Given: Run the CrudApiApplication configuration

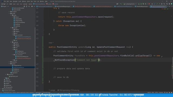Looking at the screenshot, I should click(139, 4).
